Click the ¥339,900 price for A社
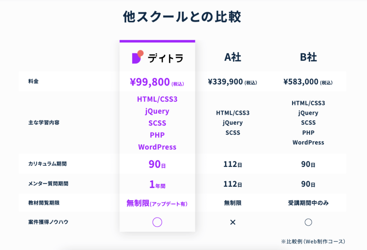Screen dimensions: 367x250 coord(225,82)
